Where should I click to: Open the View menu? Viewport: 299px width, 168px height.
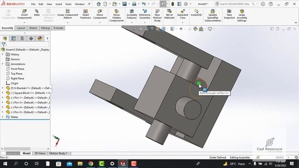click(49, 4)
